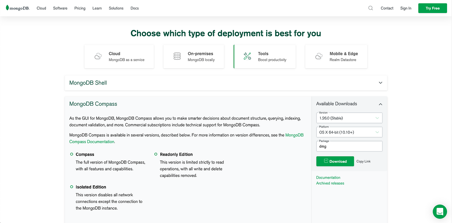452x223 pixels.
Task: Click the Readonly Edition bullet circle
Action: pyautogui.click(x=156, y=154)
